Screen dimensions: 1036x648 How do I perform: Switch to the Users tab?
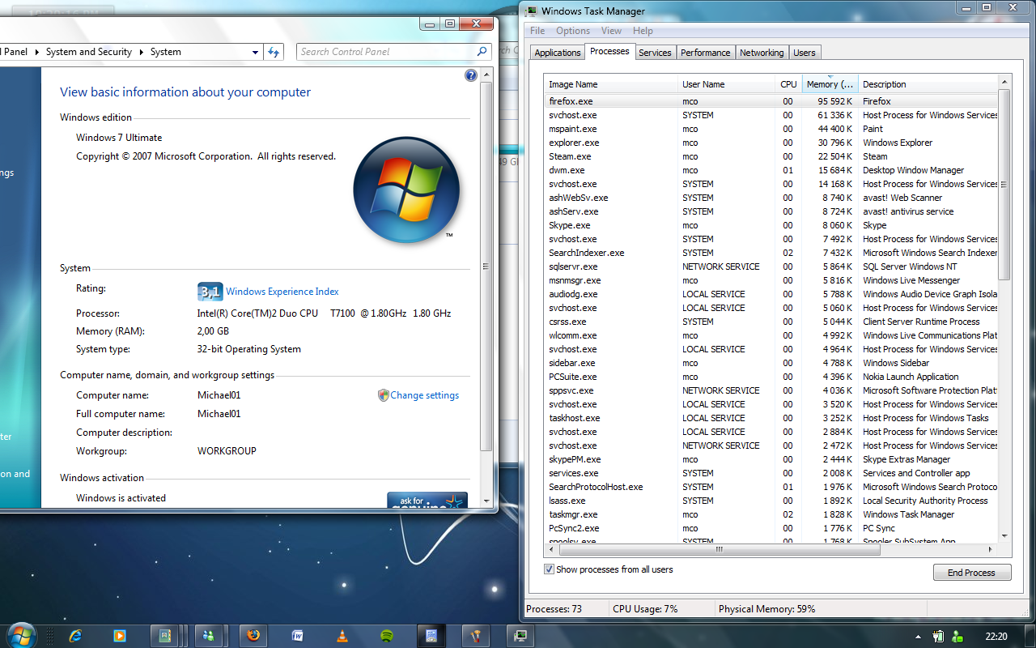[805, 53]
